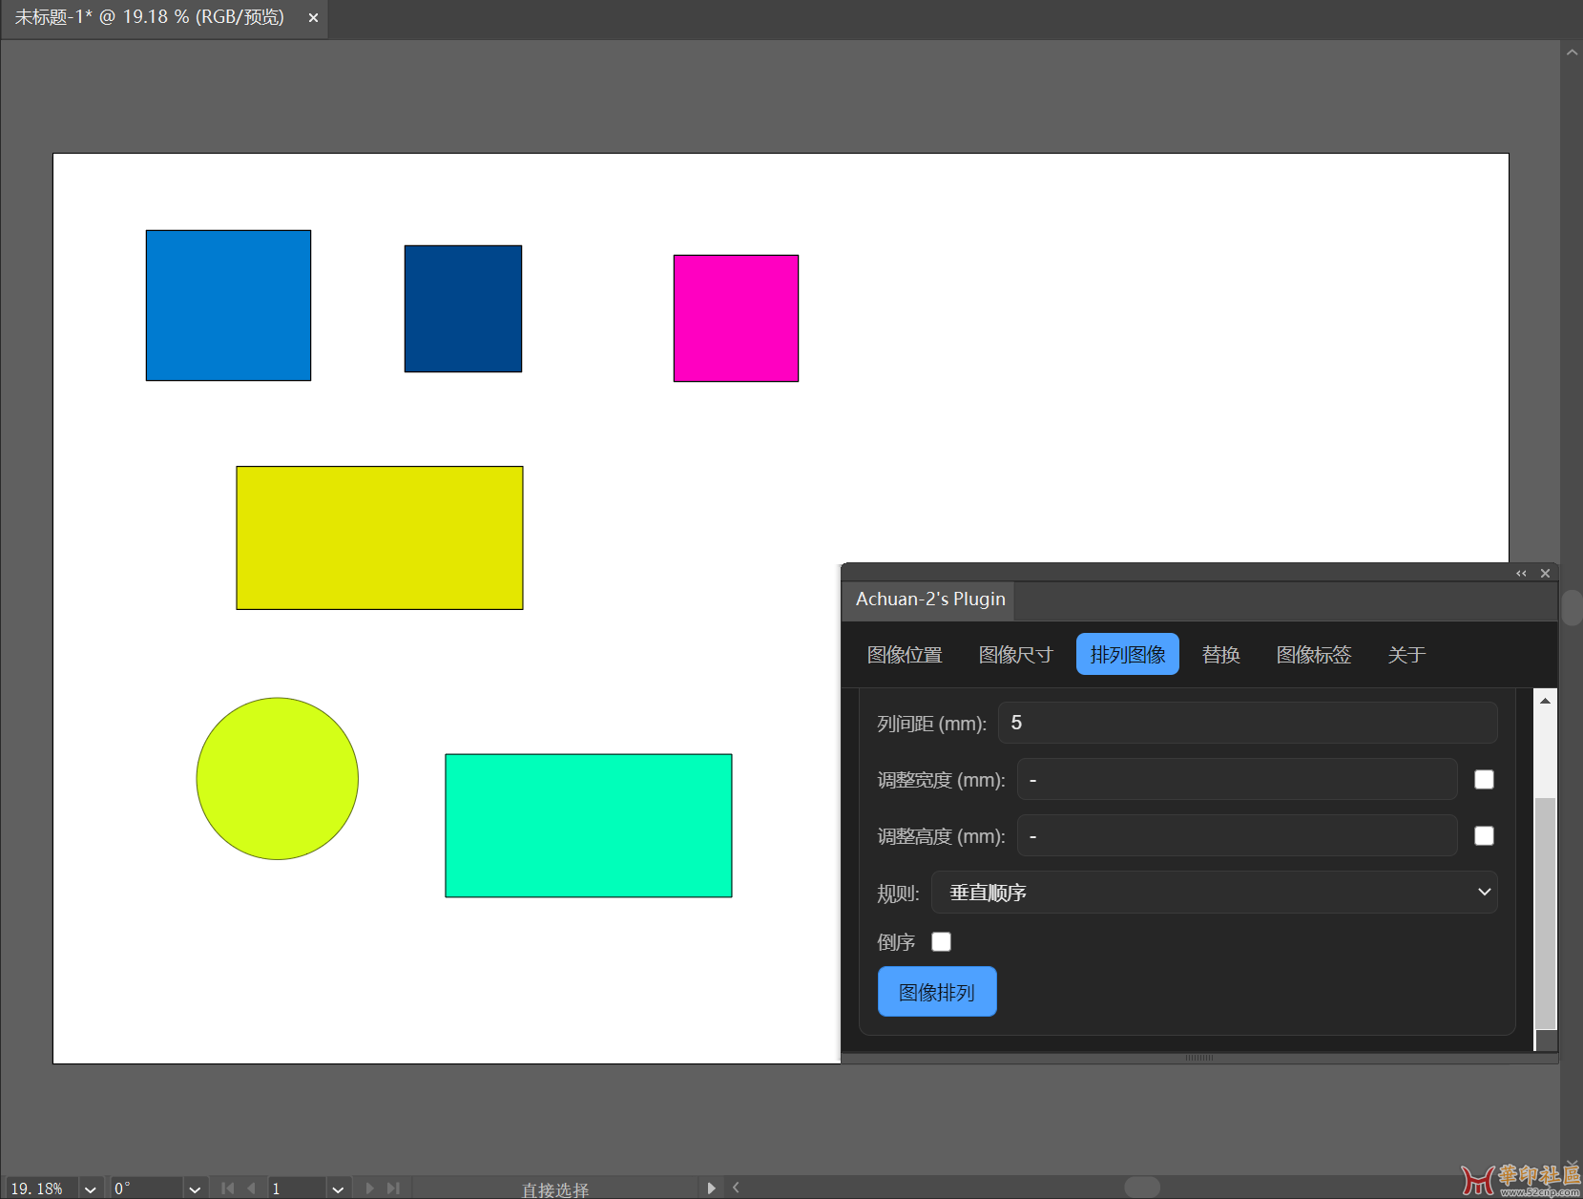Click the 直接选择 status text
Screen dimensions: 1583x1199
pos(555,1189)
